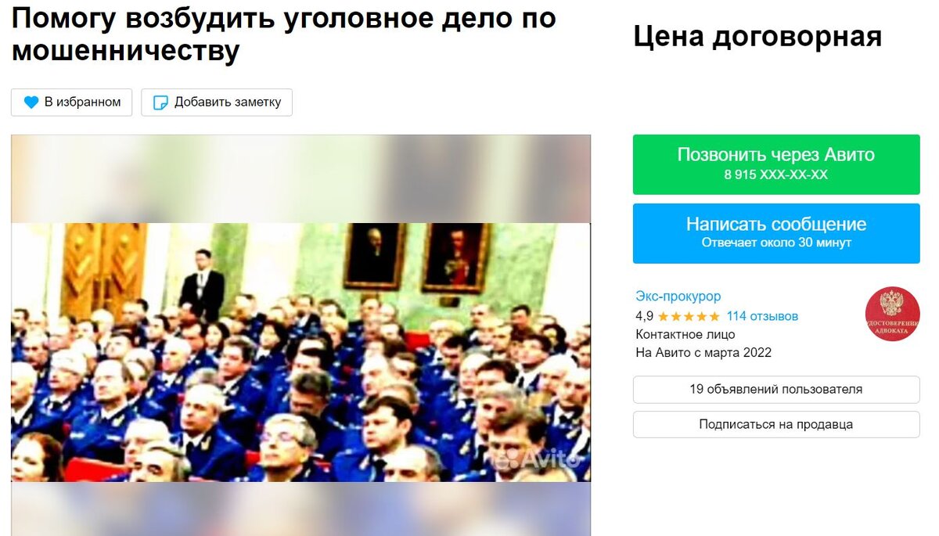939x536 pixels.
Task: Click Добавить заметку button
Action: (x=217, y=103)
